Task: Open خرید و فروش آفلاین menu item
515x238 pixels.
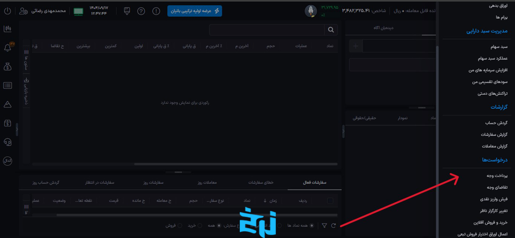Action: pyautogui.click(x=490, y=223)
